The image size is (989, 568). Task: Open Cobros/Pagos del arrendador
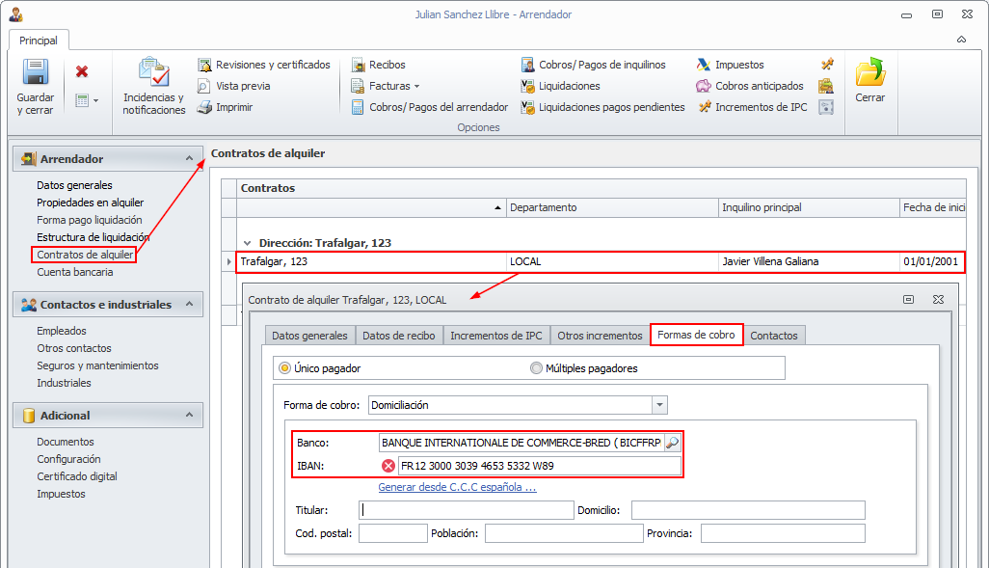pyautogui.click(x=430, y=107)
